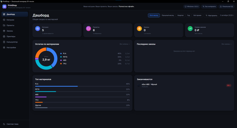The height and width of the screenshot is (128, 237).
Task: Click the PLA 45% progress bar
Action: pyautogui.click(x=82, y=86)
